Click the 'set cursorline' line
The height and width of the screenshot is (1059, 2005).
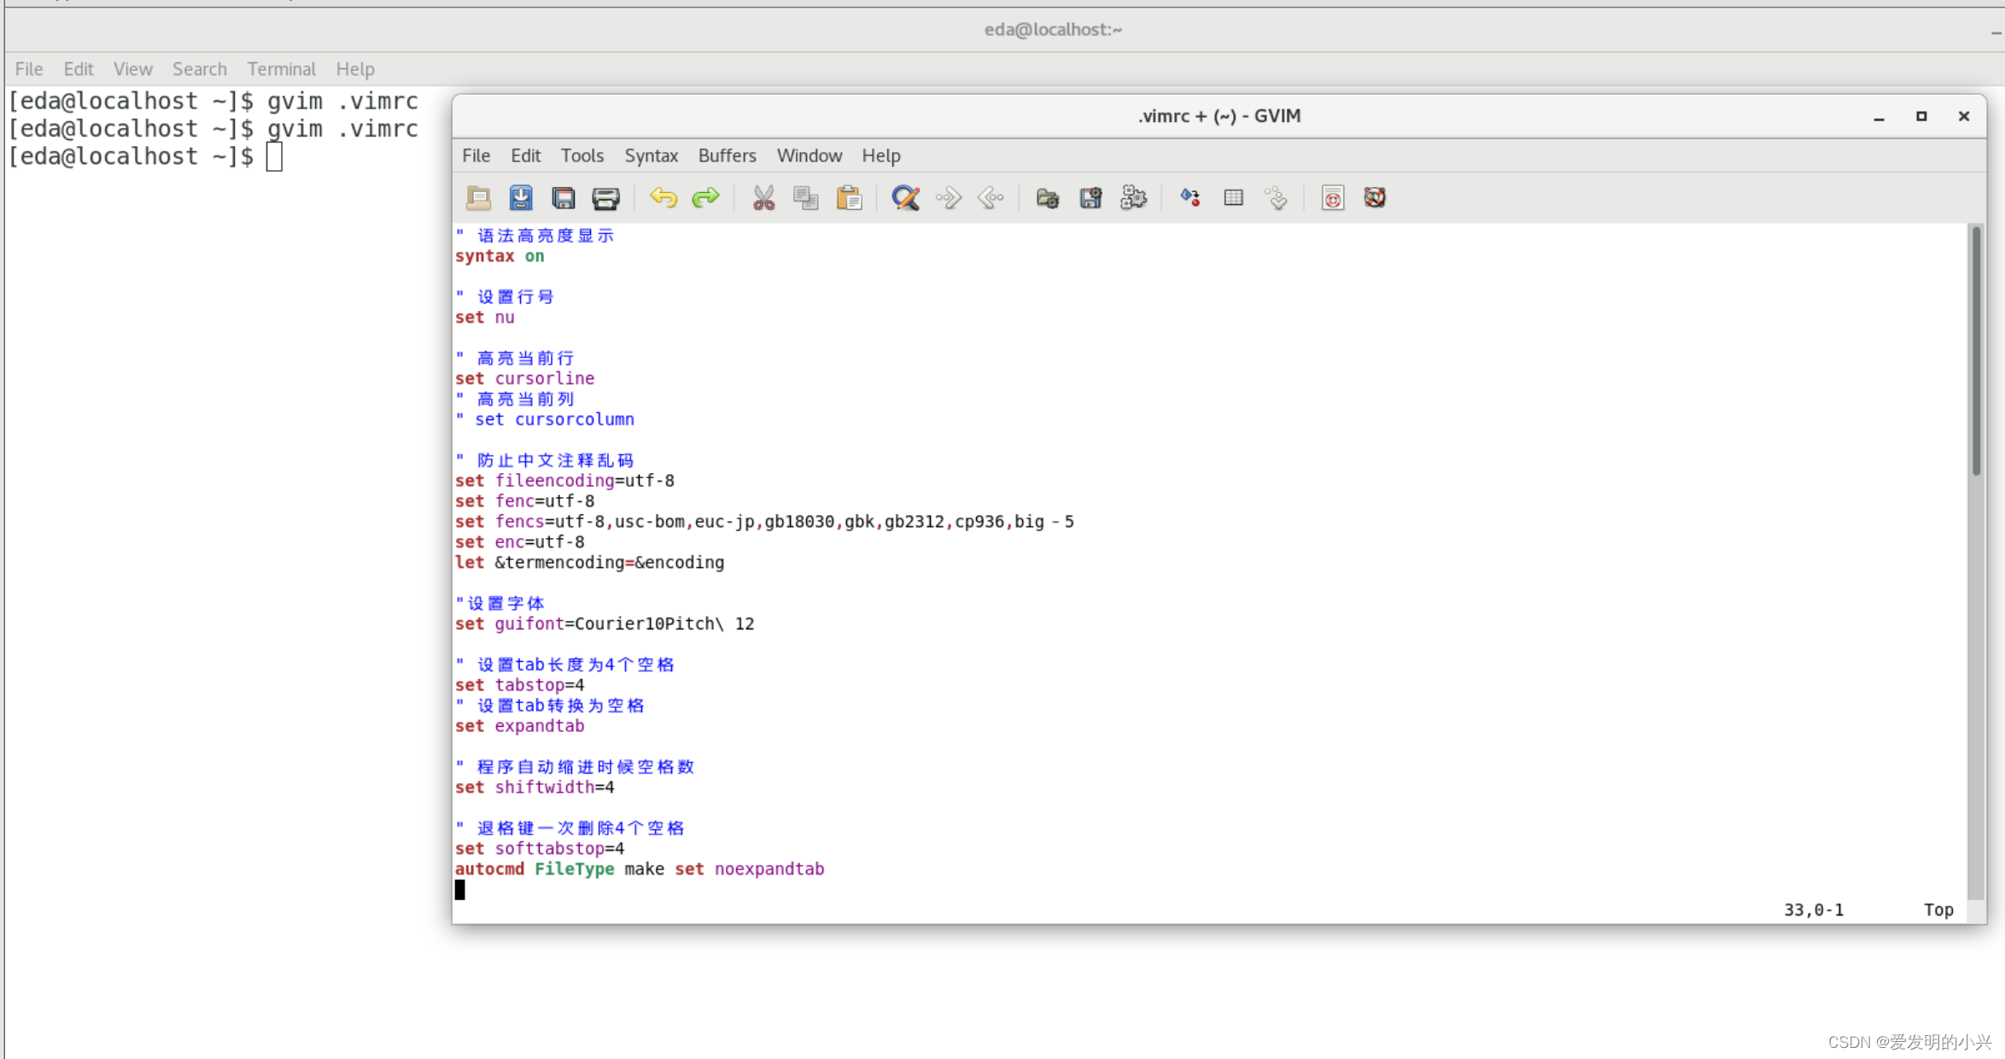tap(524, 378)
